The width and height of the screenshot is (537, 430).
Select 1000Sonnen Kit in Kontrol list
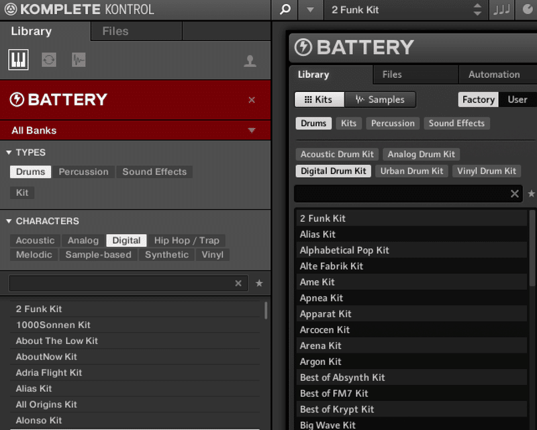click(135, 325)
